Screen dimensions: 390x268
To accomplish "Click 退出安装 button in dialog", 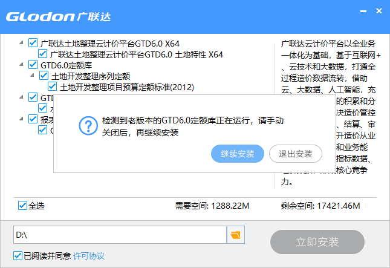I will coord(296,154).
